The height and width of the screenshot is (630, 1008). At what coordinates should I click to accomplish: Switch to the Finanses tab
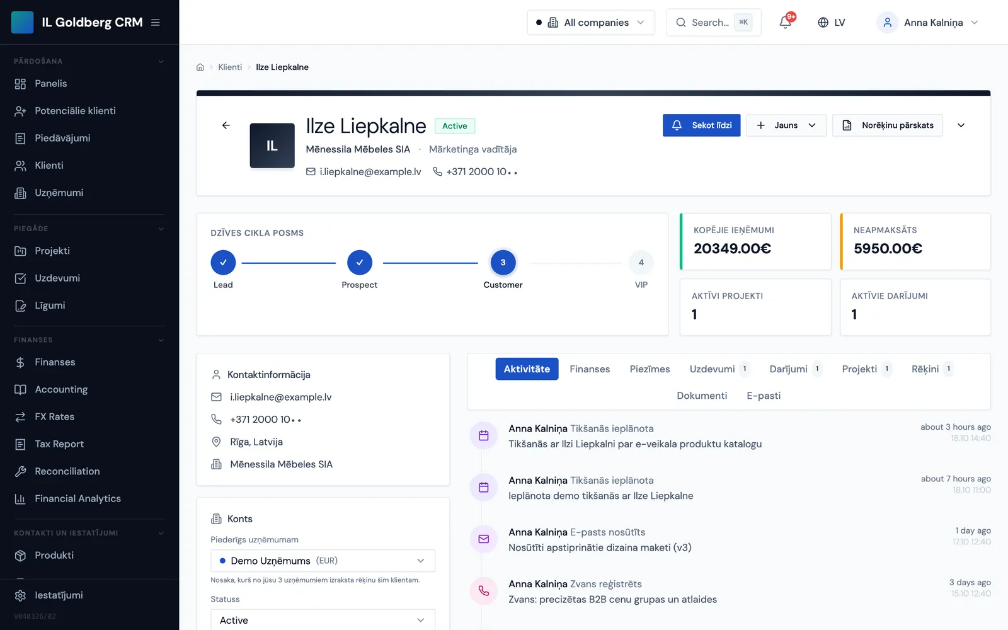click(x=590, y=369)
